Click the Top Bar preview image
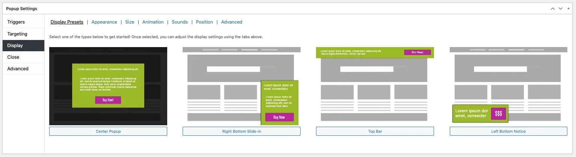The width and height of the screenshot is (576, 157). pos(375,86)
